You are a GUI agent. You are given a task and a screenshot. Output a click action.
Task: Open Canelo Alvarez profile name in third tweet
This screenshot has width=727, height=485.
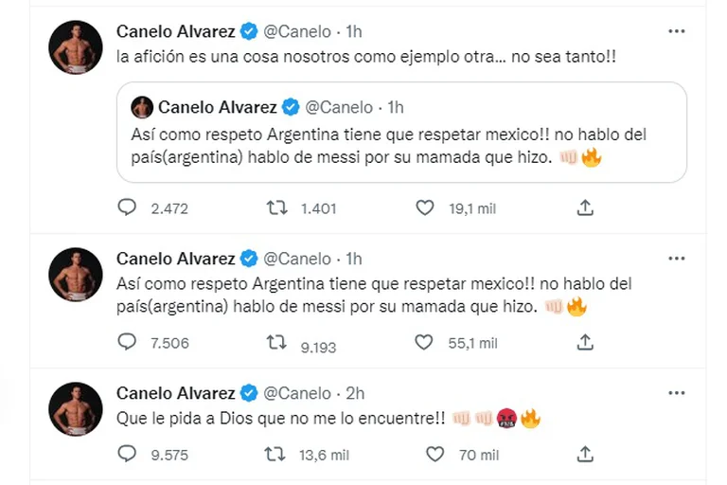pos(176,393)
